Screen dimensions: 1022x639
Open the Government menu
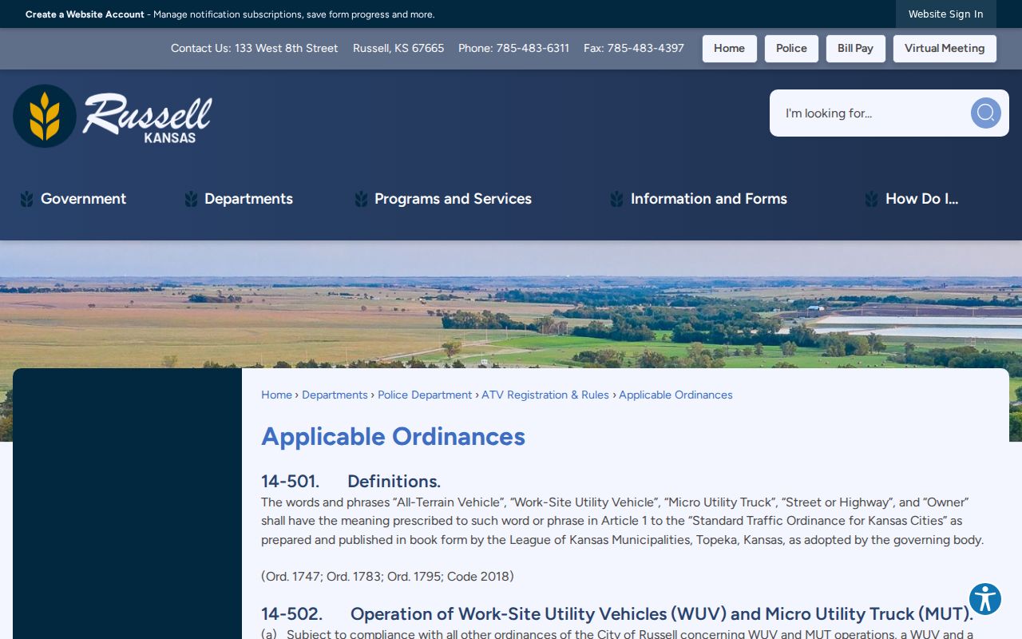[83, 199]
